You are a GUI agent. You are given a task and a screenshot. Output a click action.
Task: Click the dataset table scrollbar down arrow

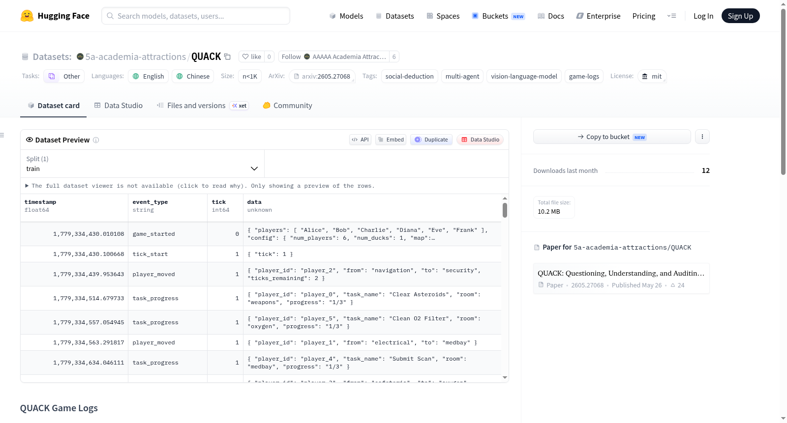pos(505,377)
